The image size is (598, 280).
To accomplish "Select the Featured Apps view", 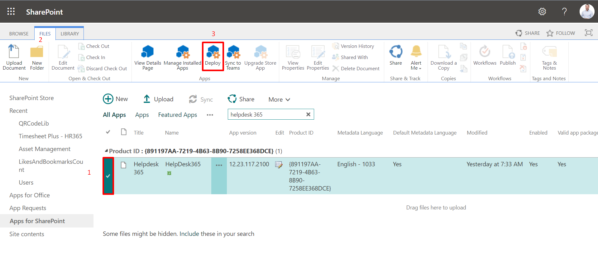I will [178, 115].
